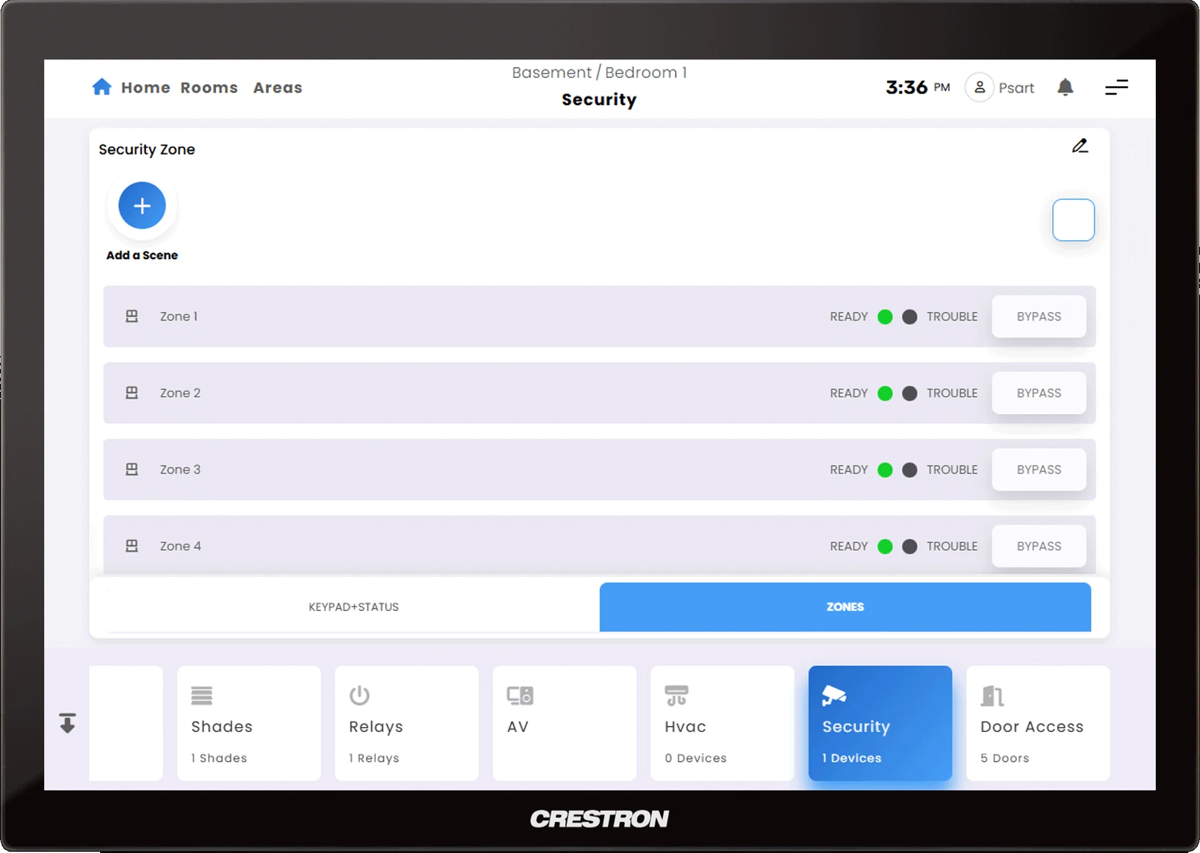Click the Zone 4 keypad icon
Viewport: 1200px width, 853px height.
coord(131,546)
